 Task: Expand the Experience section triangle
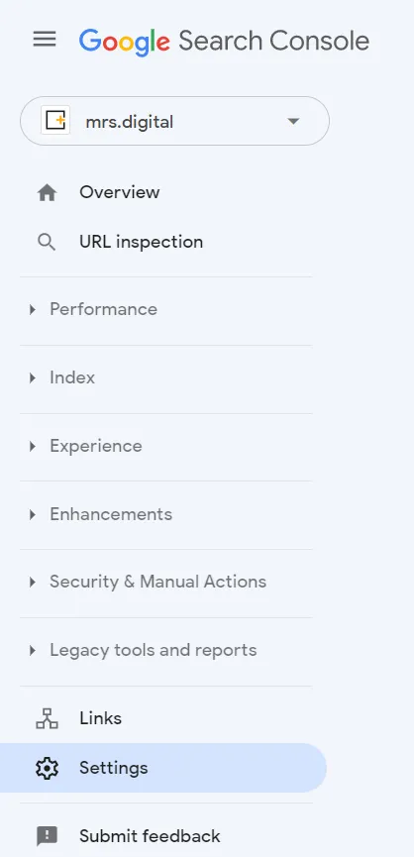(x=33, y=446)
